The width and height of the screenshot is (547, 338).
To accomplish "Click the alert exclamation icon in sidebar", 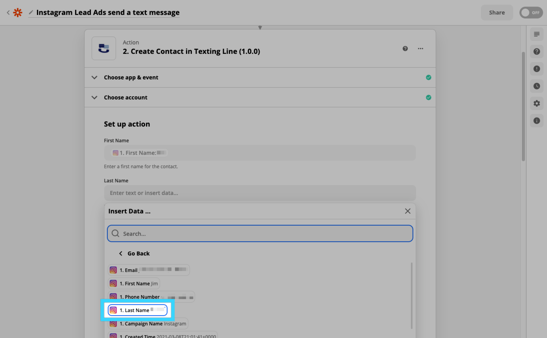I will tap(536, 68).
